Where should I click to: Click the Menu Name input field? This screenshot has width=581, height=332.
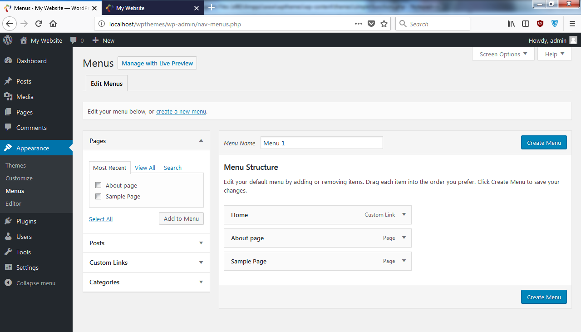(x=322, y=143)
